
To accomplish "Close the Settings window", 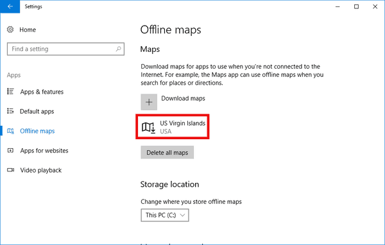I will coord(375,6).
